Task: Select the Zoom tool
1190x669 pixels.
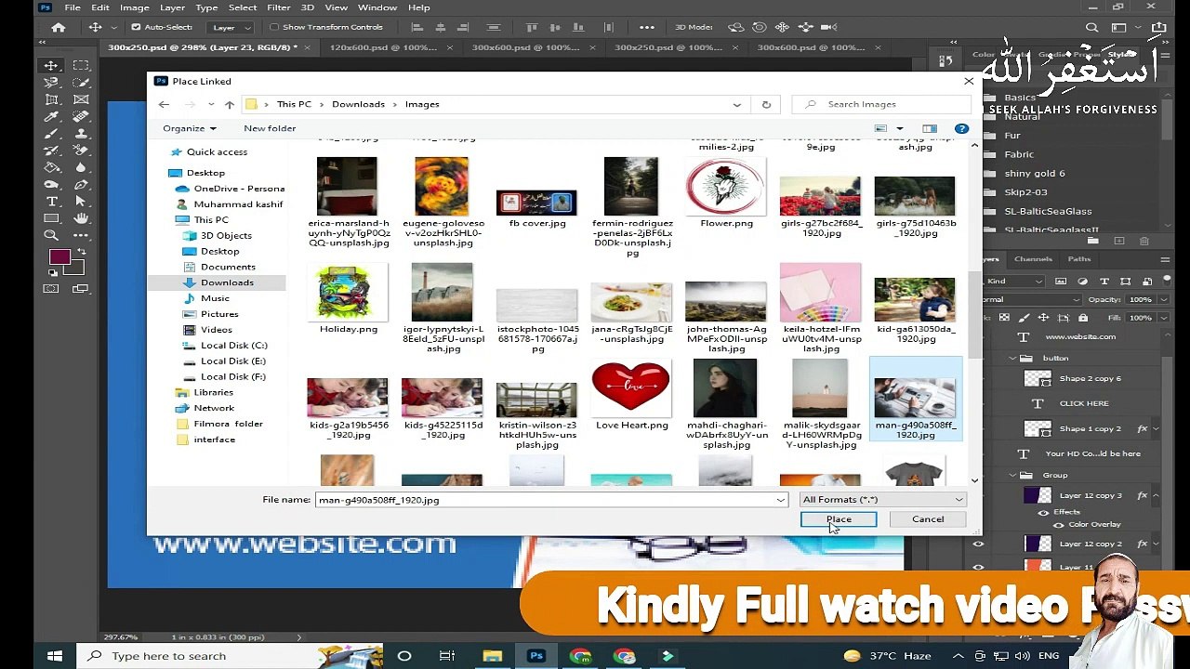Action: (x=51, y=235)
